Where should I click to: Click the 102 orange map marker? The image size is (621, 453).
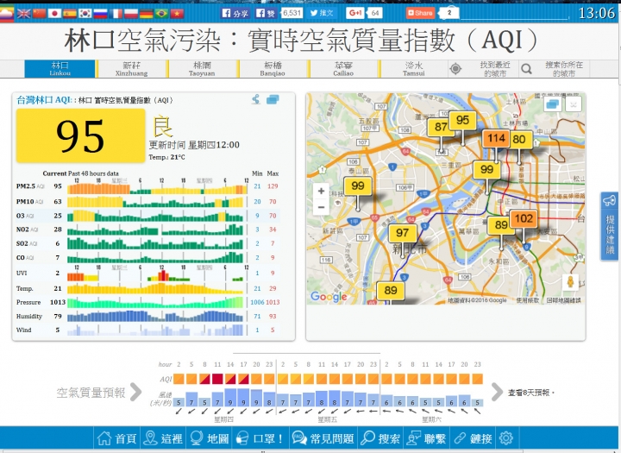click(x=524, y=218)
